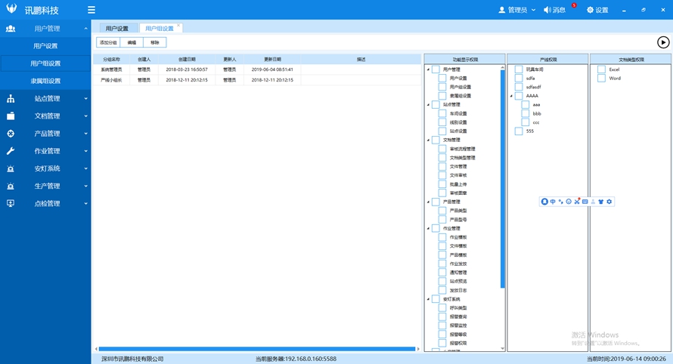Viewport: 673px width, 364px height.
Task: Check the bbb line checkbox
Action: pyautogui.click(x=526, y=113)
